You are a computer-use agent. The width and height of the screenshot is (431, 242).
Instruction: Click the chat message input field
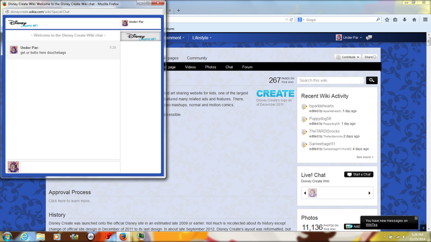pos(70,167)
